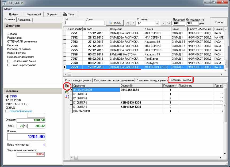
Task: Click the ПРОДАЖБИ window icon in the title bar
Action: (5, 3)
